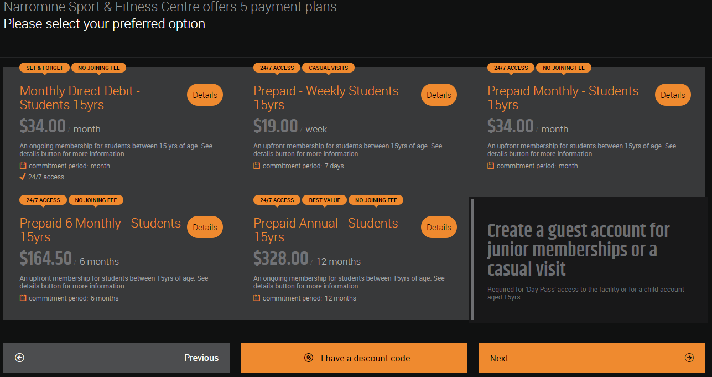Open Details for Prepaid Weekly Students plan
The image size is (712, 377).
pyautogui.click(x=439, y=95)
